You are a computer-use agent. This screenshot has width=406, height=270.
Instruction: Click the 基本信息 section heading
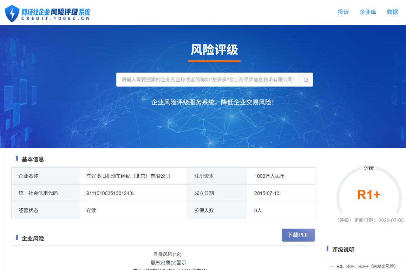point(33,159)
